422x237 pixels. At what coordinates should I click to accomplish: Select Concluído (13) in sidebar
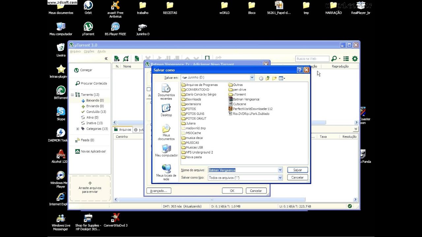96,112
